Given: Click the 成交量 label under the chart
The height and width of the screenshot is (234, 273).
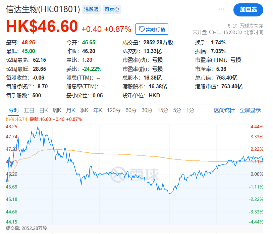Looking at the screenshot, I should pos(26,228).
